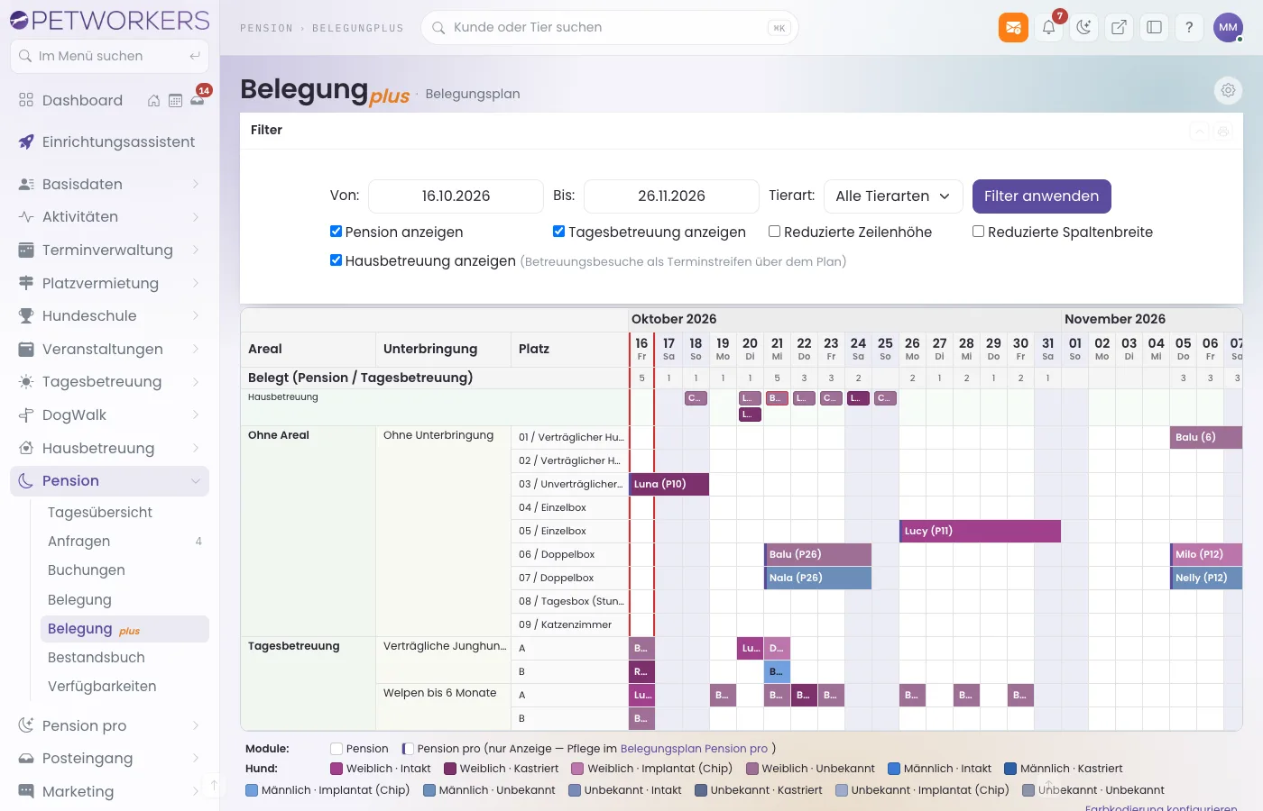Expand the Aktivitäten menu chevron
The height and width of the screenshot is (811, 1263).
pos(196,216)
